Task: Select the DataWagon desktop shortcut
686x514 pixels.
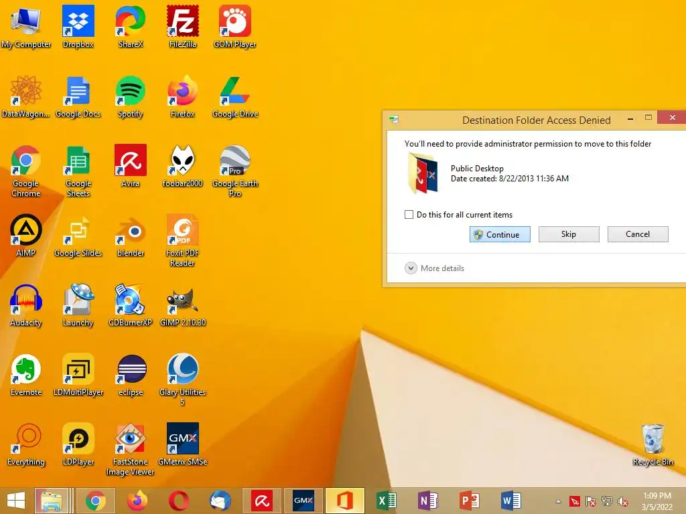Action: [26, 97]
